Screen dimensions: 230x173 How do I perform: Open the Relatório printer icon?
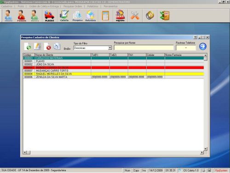91,16
